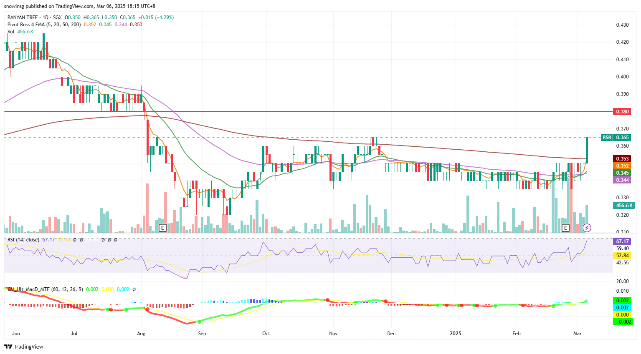Viewport: 641px width, 354px height.
Task: Click the 0.370 price scale label
Action: (622, 128)
